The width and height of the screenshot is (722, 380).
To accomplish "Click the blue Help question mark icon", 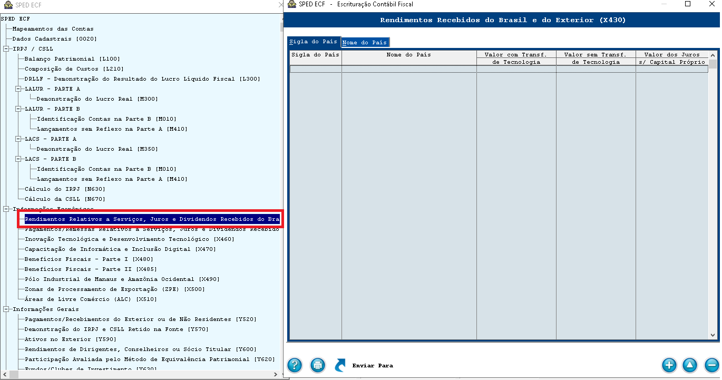I will click(294, 365).
